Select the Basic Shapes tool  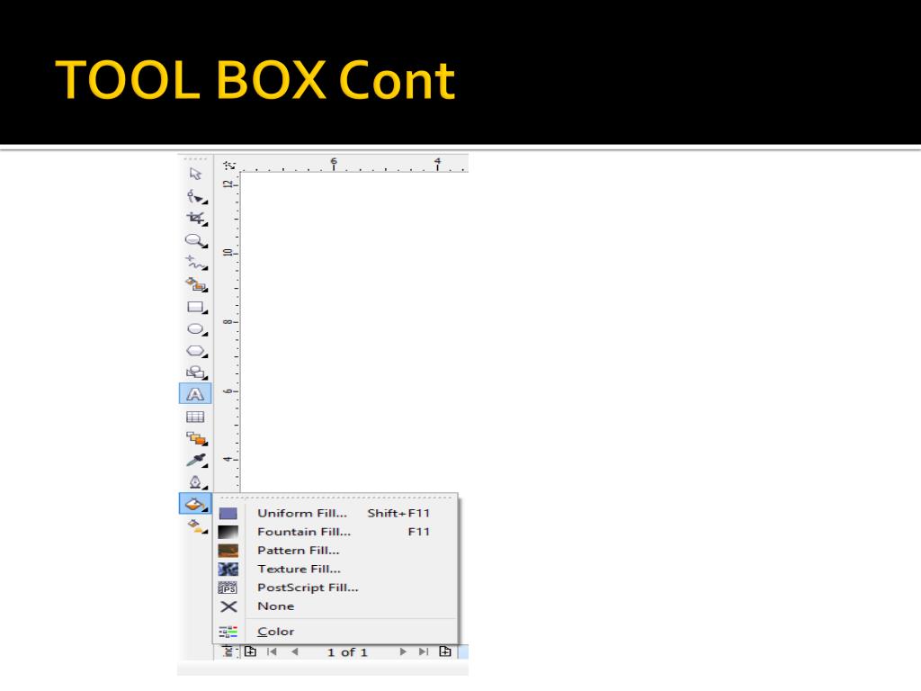(196, 372)
